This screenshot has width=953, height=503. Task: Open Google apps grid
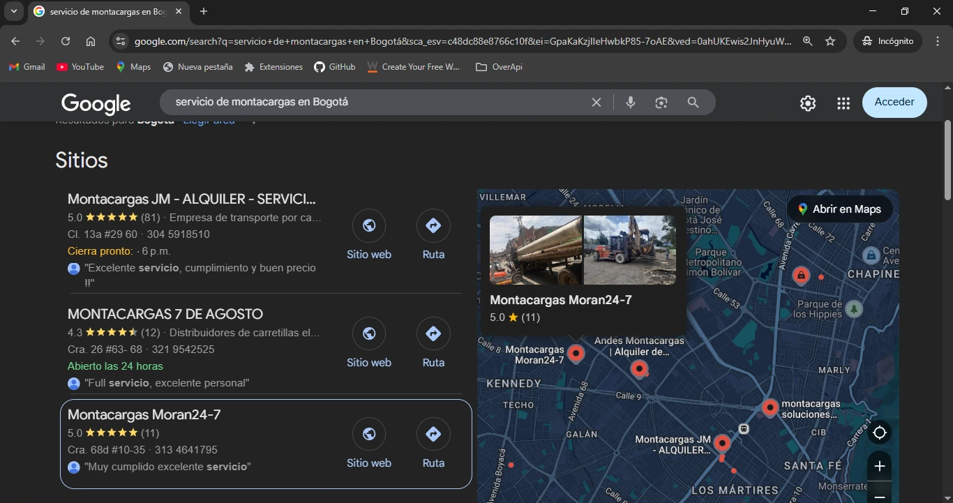[x=843, y=103]
